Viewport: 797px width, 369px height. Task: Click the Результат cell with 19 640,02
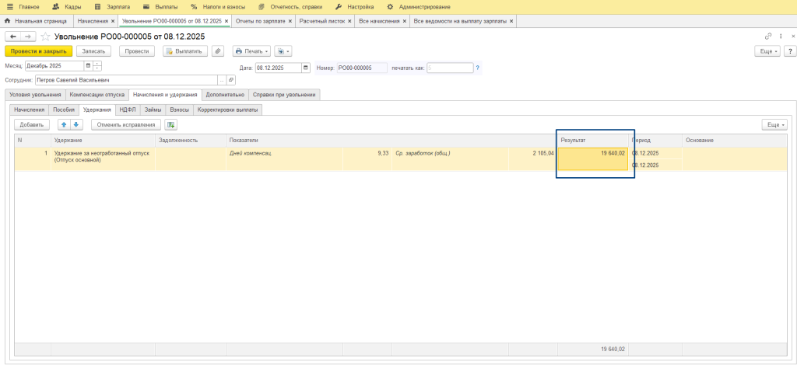click(594, 154)
